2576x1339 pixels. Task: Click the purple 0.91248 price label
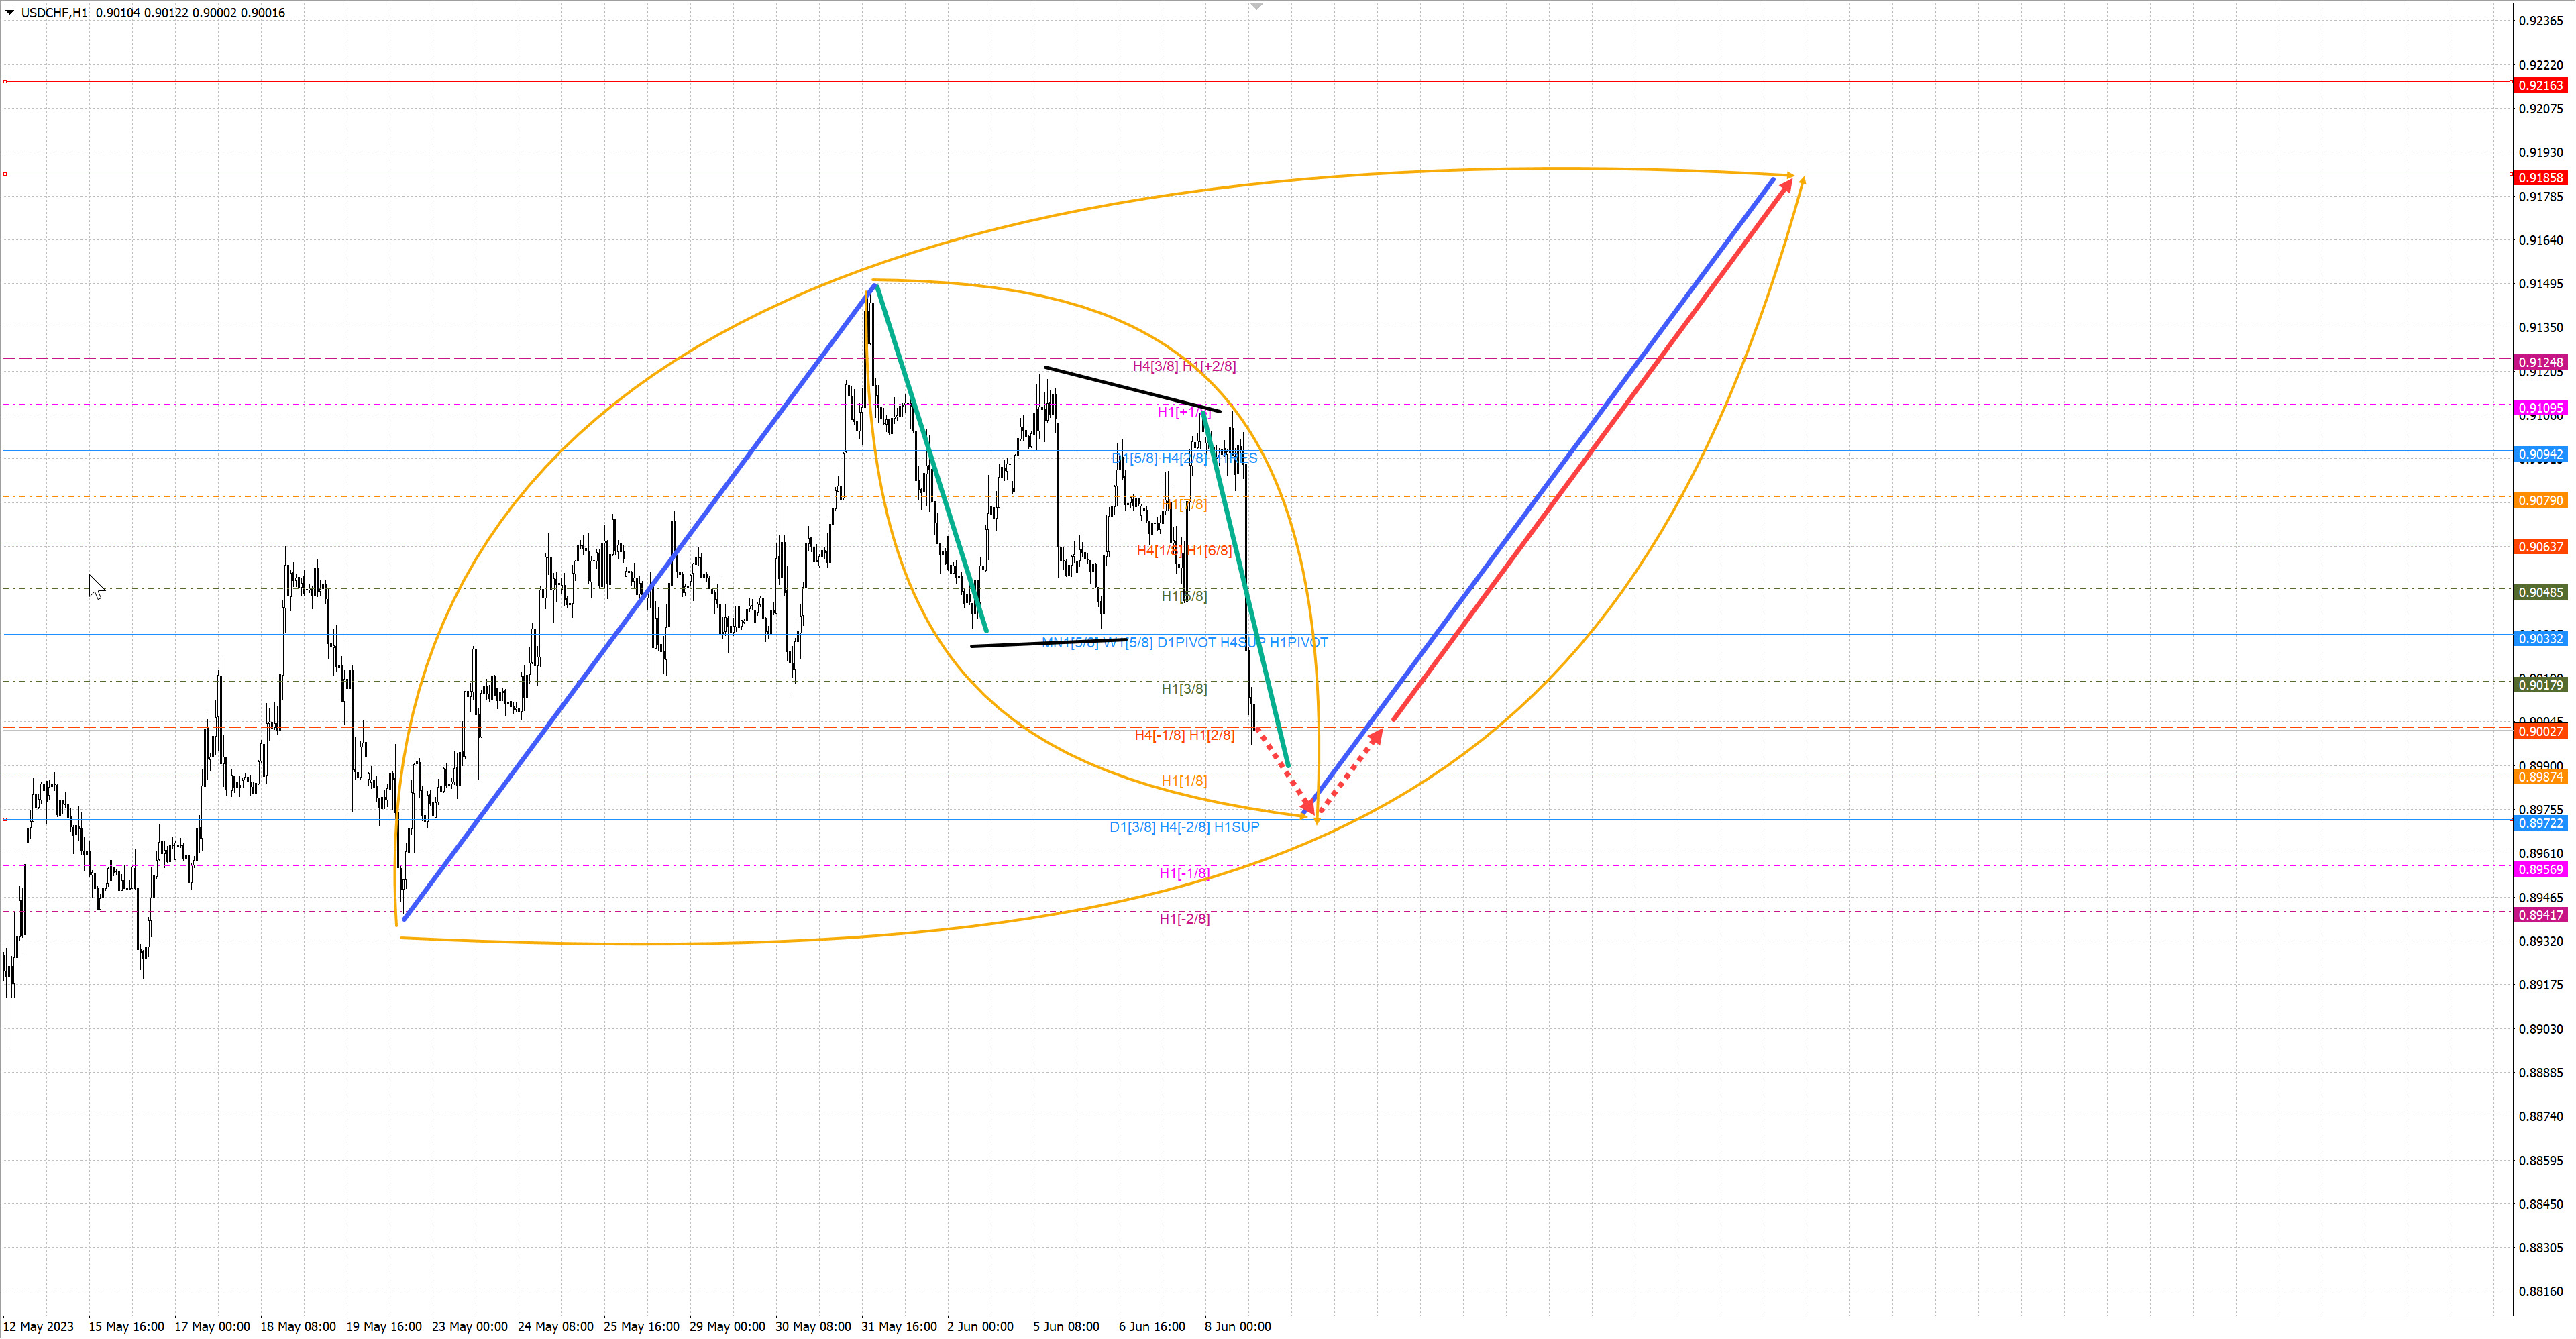click(2540, 363)
